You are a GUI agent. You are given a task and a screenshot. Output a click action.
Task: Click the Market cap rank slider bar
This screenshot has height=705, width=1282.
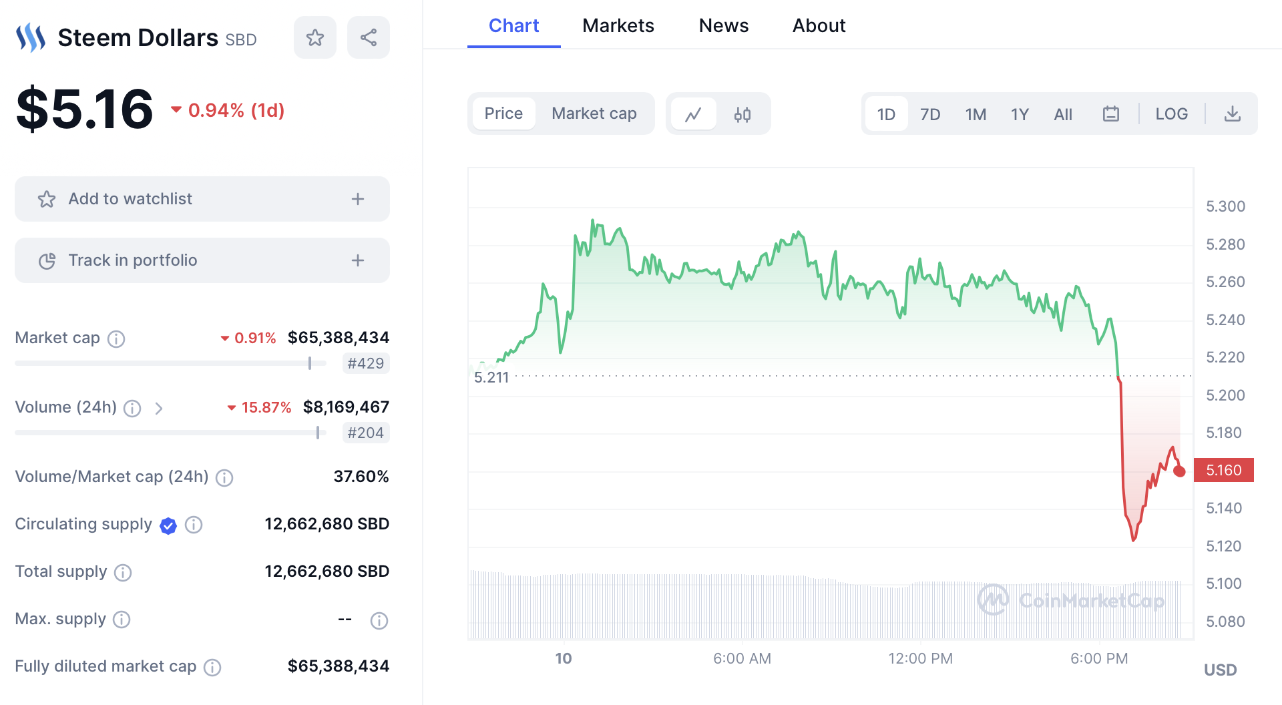(x=170, y=363)
